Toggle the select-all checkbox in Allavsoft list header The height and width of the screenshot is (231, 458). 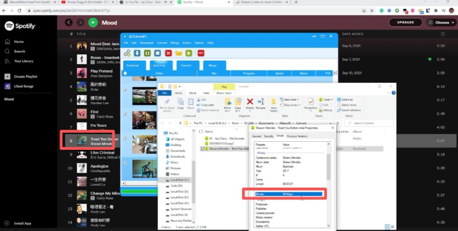tap(126, 73)
